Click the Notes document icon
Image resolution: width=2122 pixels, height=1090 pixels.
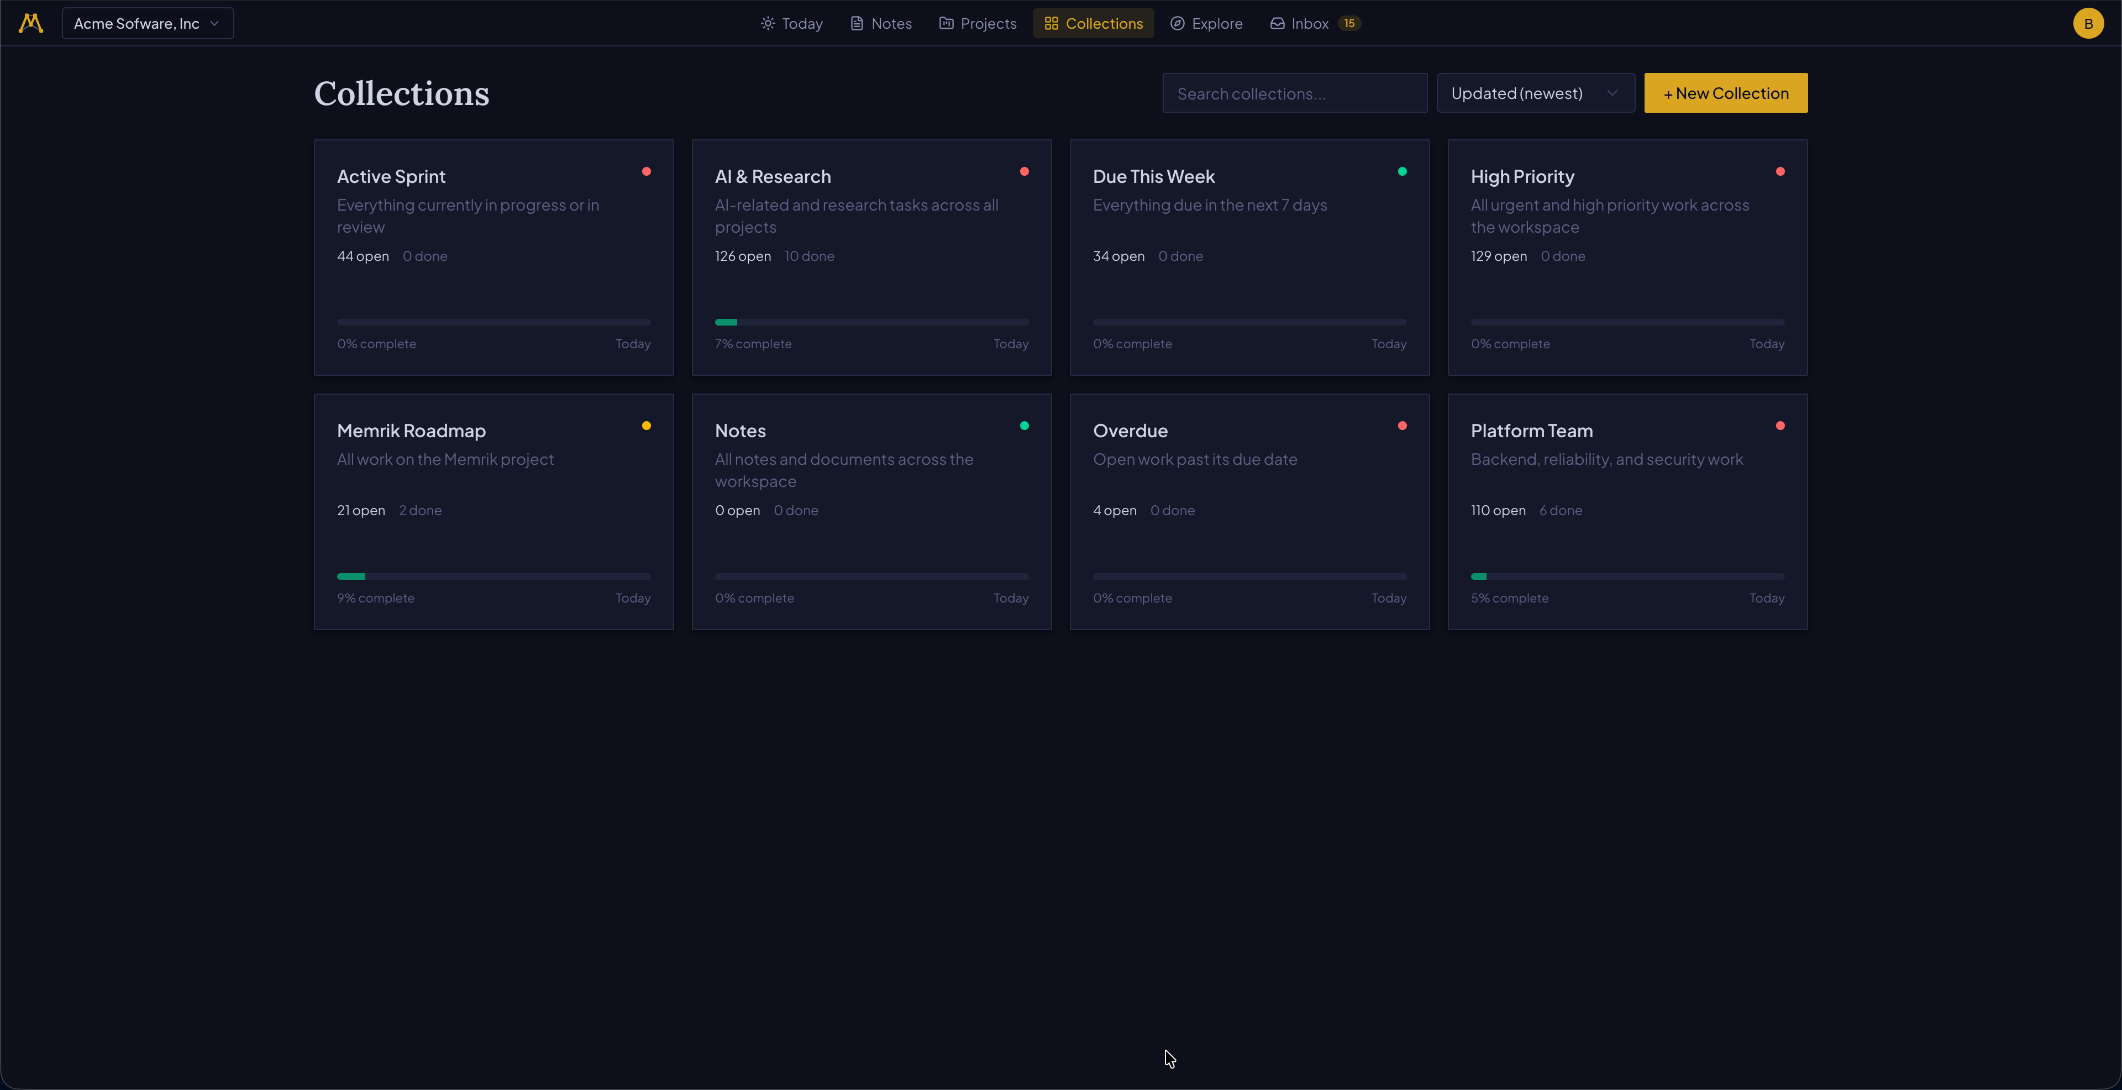857,23
